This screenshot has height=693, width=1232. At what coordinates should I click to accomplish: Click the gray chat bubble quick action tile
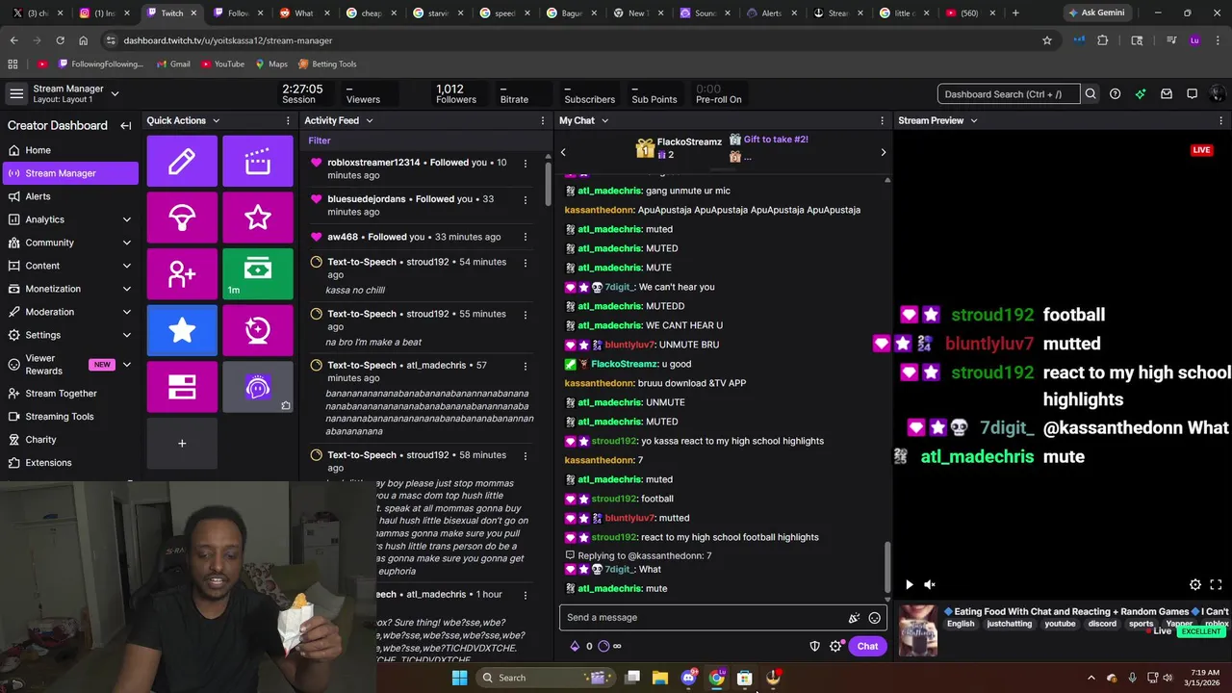(257, 387)
